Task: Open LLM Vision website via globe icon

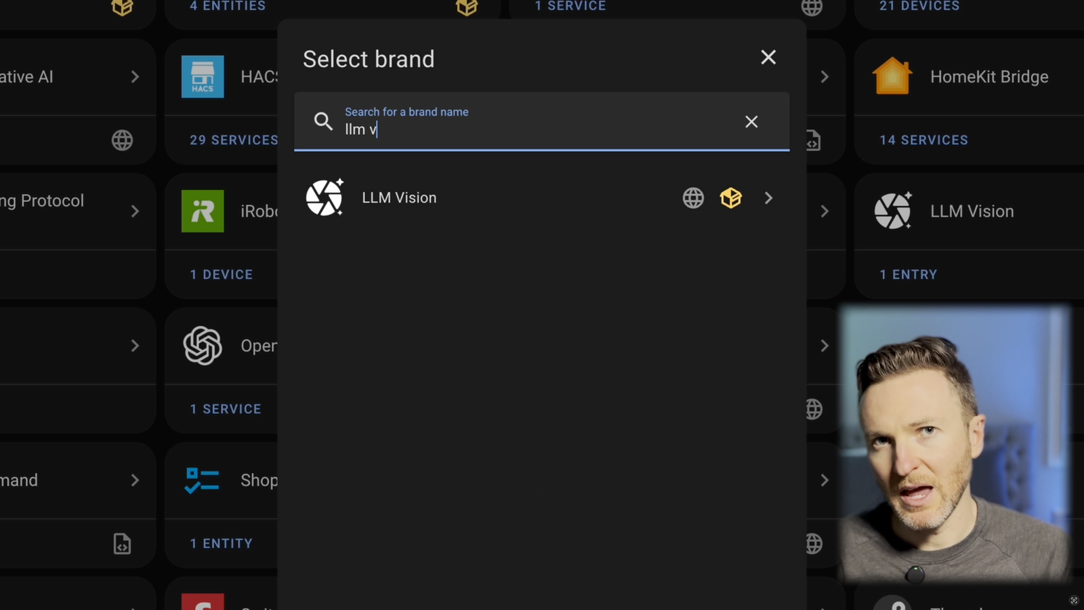Action: tap(692, 198)
